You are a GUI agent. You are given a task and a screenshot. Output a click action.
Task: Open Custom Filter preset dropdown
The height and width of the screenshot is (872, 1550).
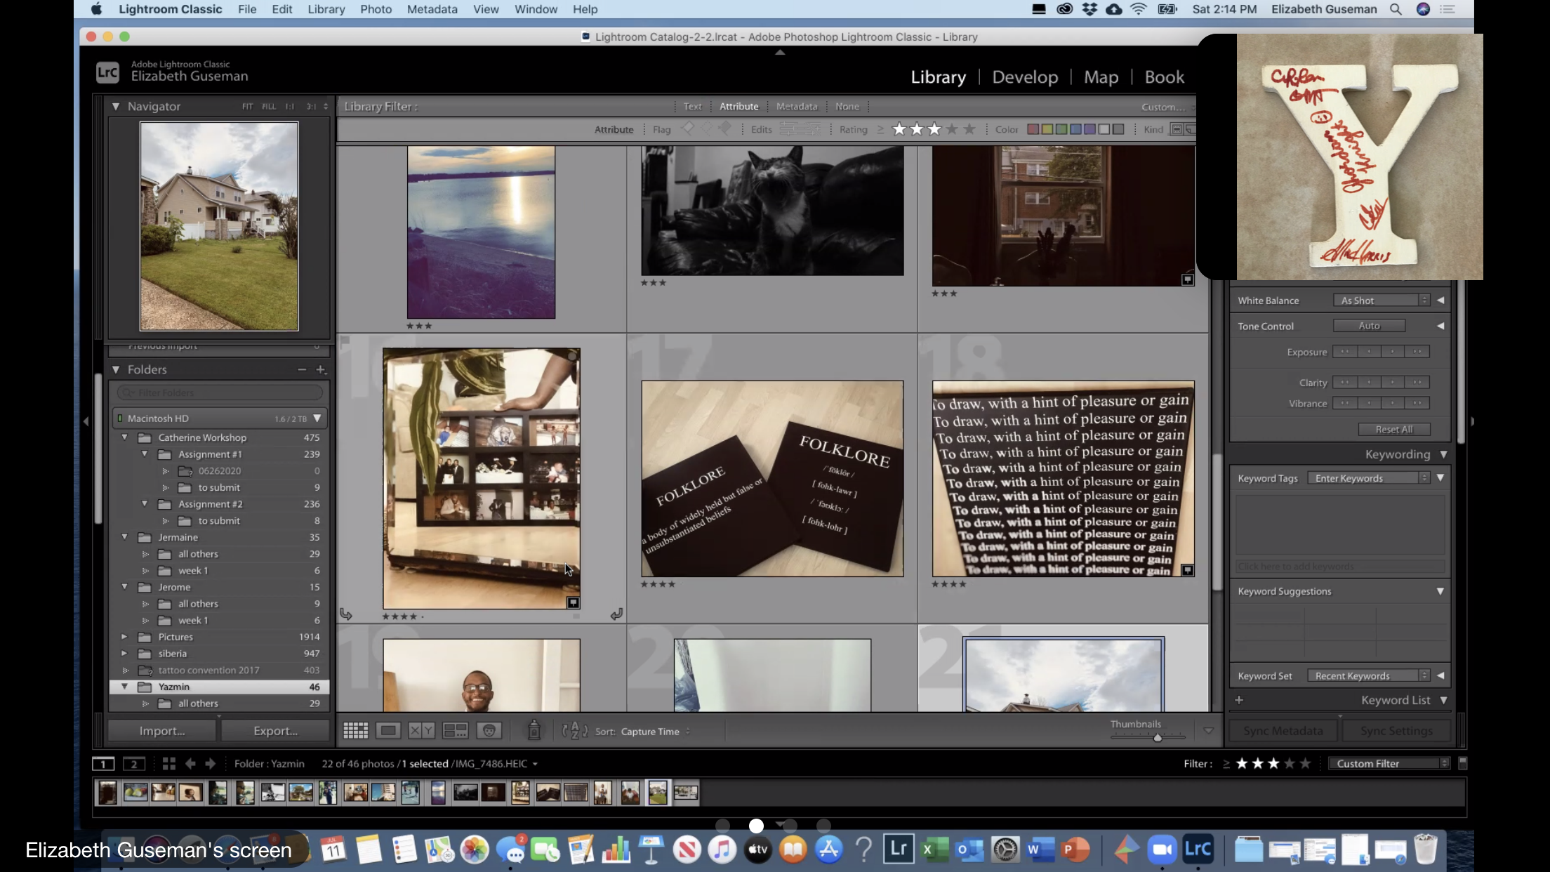point(1389,764)
